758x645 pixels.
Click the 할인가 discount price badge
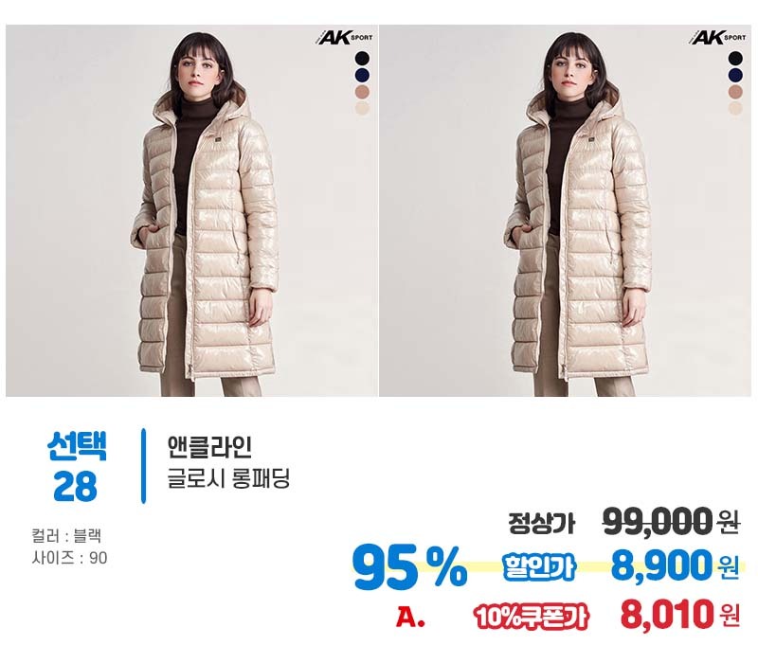click(539, 566)
